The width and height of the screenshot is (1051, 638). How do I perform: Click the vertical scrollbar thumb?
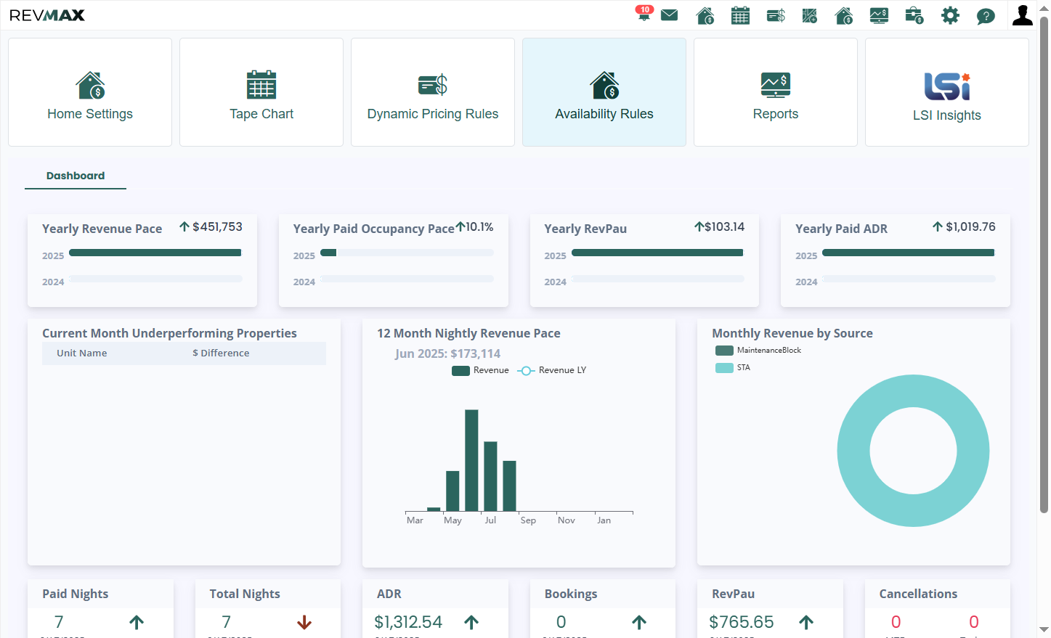[1044, 264]
